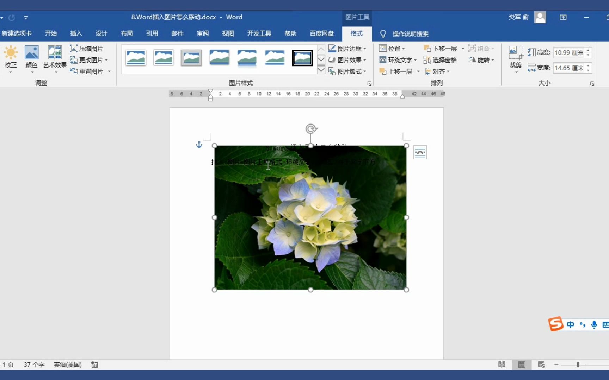Open the Picture Styles dialog launcher
609x380 pixels.
(369, 83)
